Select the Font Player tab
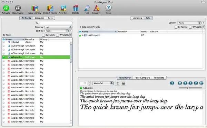Screen dimensions: 207x128 tap(125, 78)
